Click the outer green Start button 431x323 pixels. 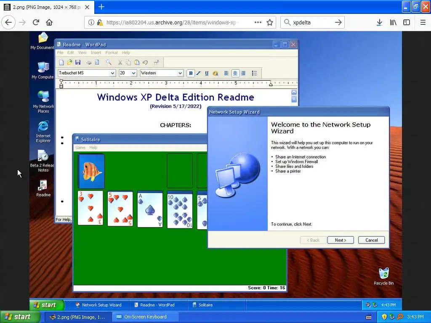(x=19, y=317)
